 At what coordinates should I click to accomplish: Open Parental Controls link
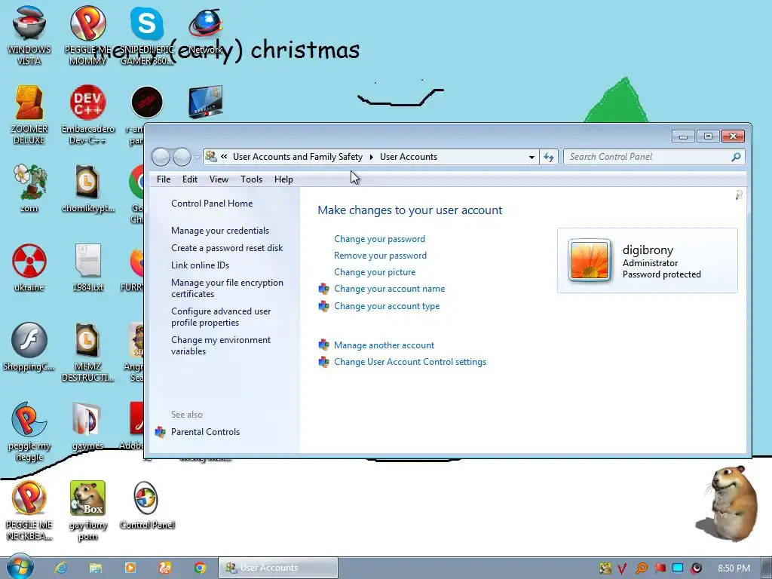[x=205, y=432]
